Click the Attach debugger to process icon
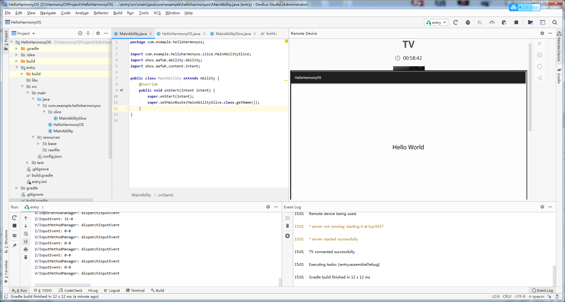The width and height of the screenshot is (565, 302). [504, 22]
